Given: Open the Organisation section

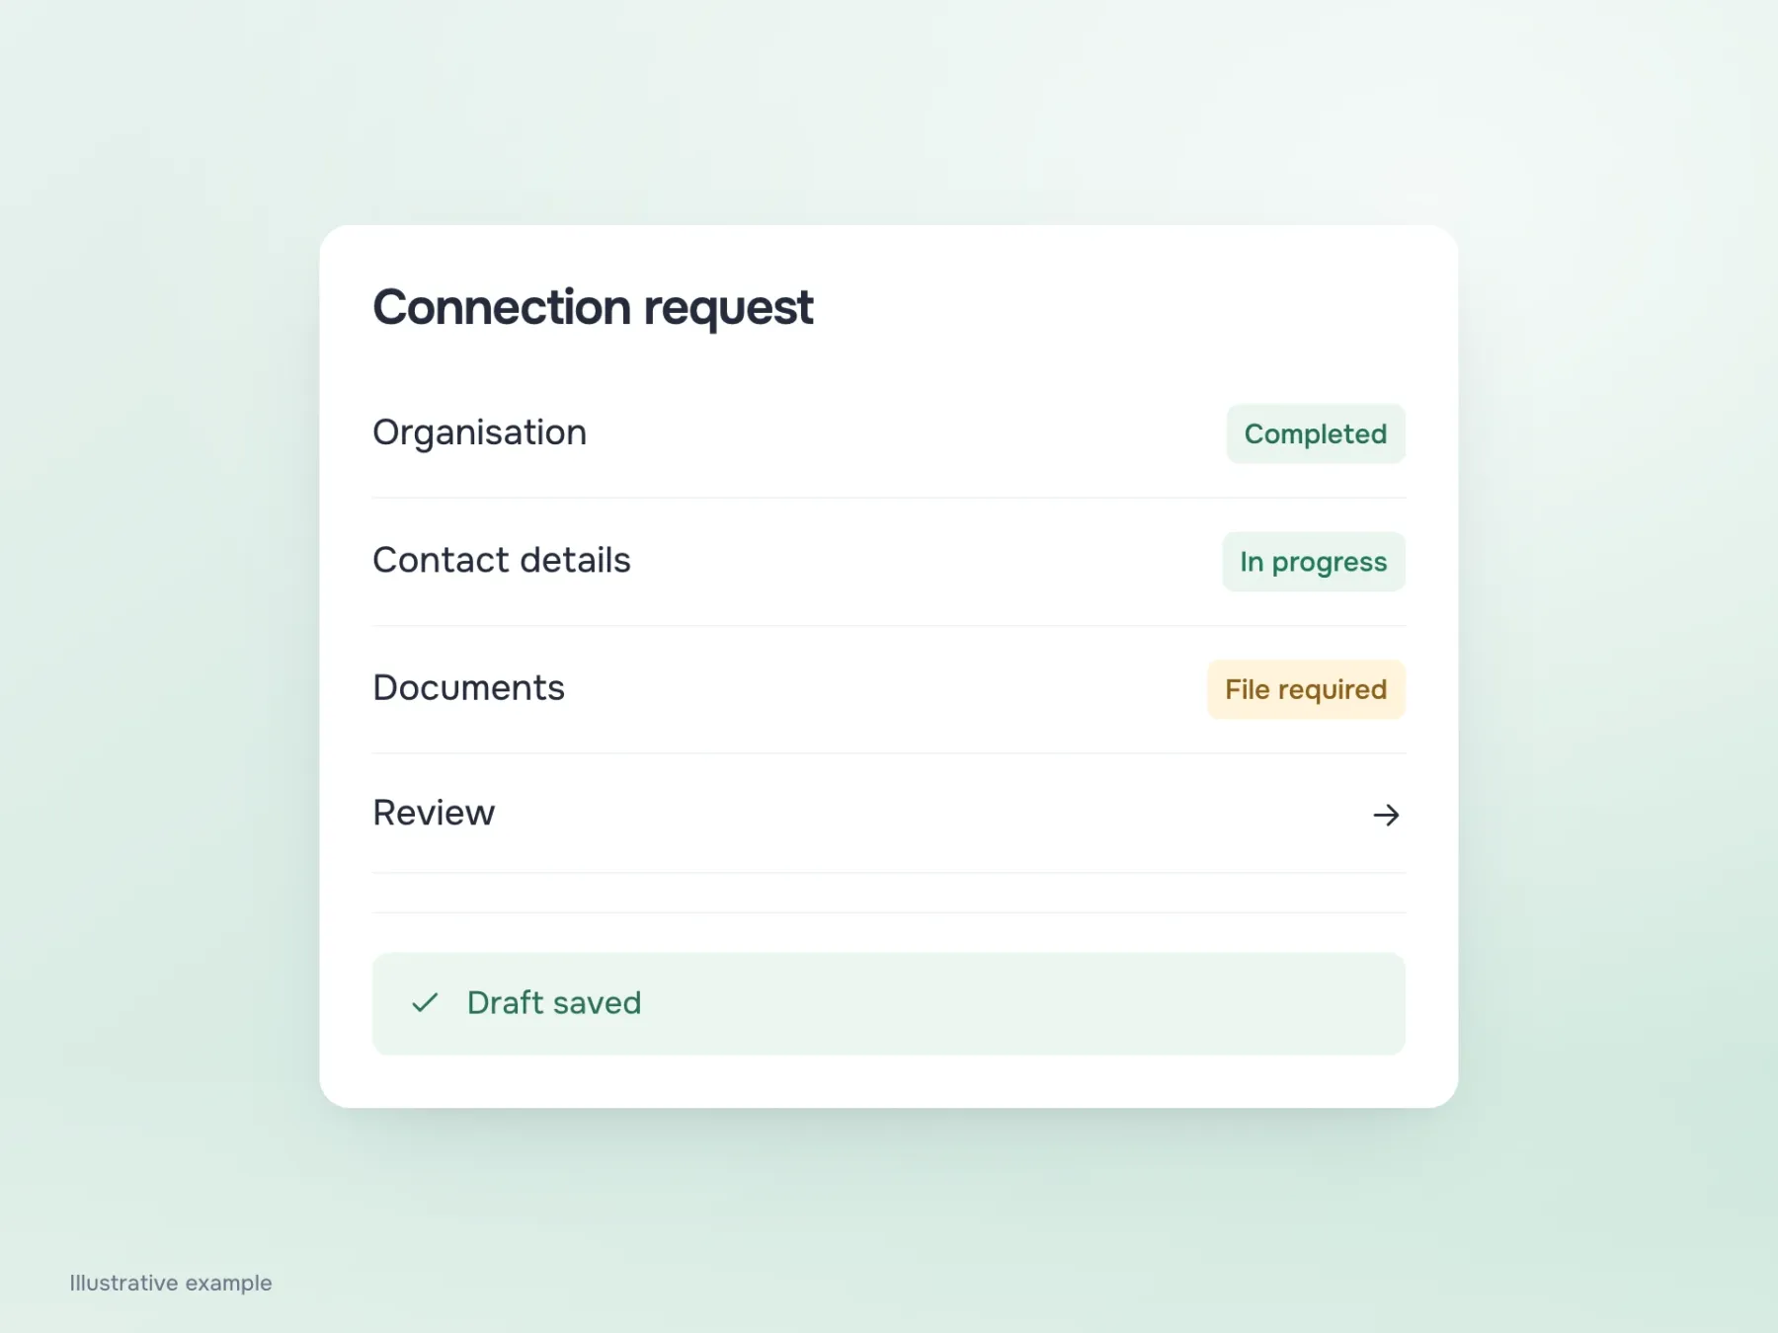Looking at the screenshot, I should coord(888,433).
